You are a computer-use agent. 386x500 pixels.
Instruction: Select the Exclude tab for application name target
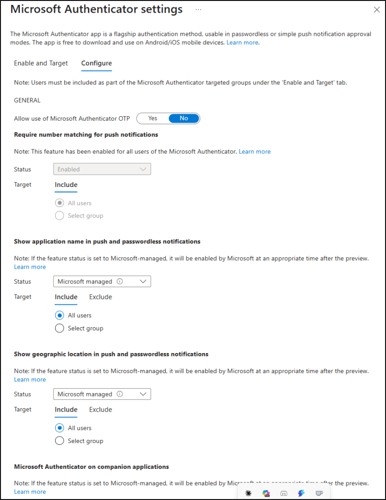100,297
